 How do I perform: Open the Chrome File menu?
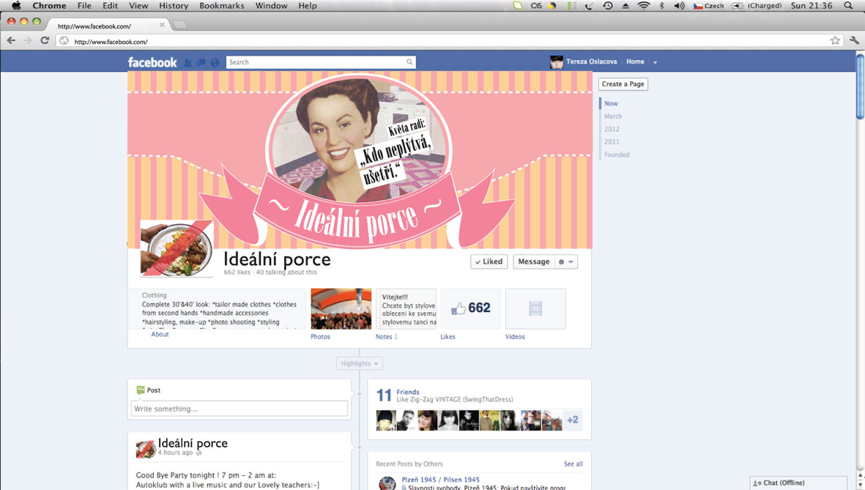(x=84, y=6)
